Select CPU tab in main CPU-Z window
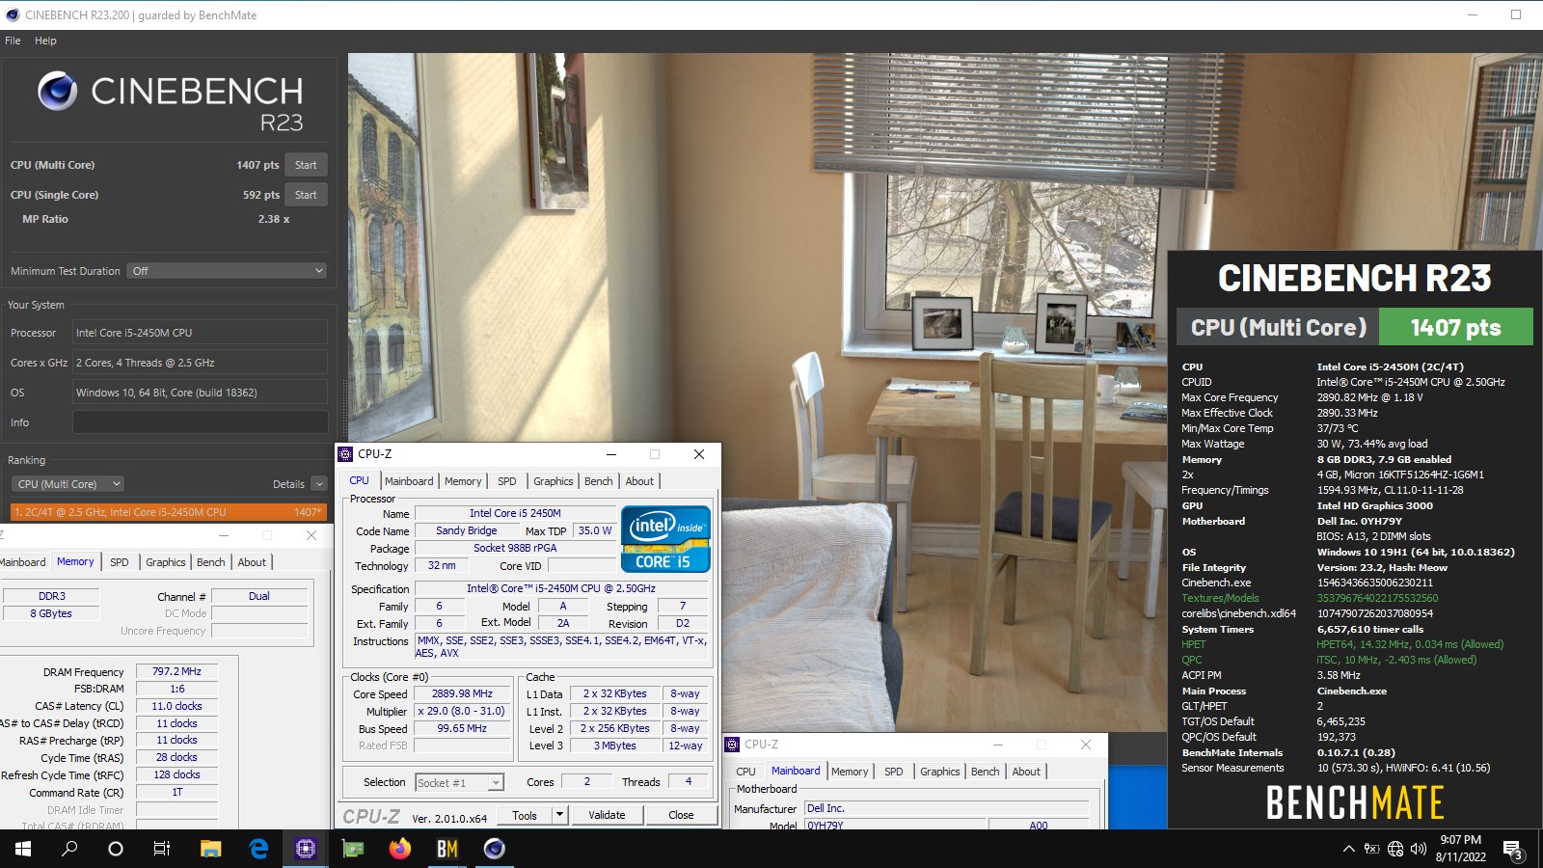Image resolution: width=1543 pixels, height=868 pixels. click(x=359, y=480)
